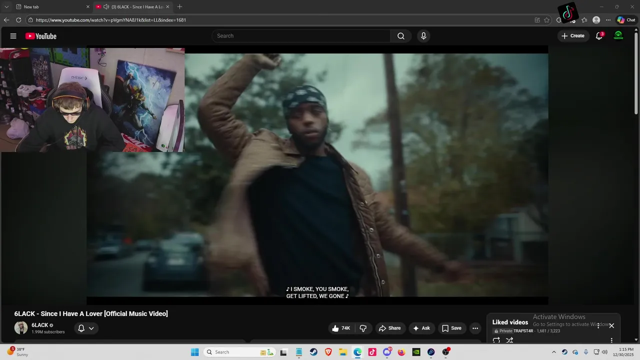Expand hidden system tray icons
The image size is (640, 360).
(x=553, y=352)
